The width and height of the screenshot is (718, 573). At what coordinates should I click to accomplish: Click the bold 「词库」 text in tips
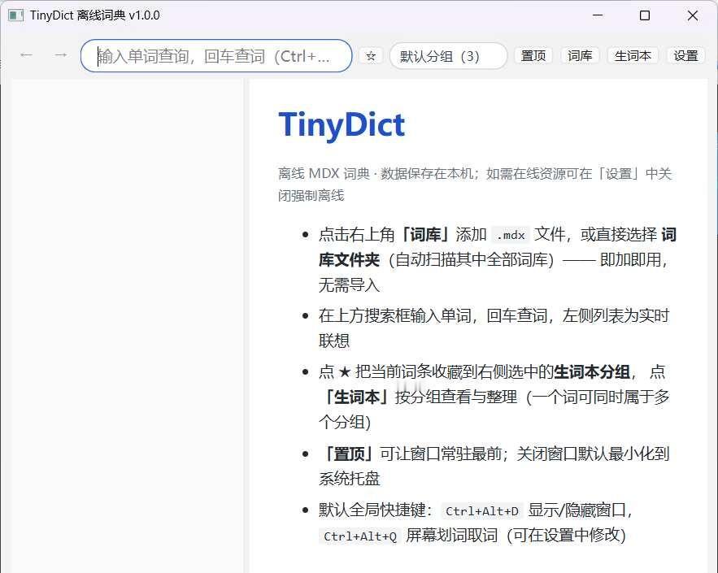425,235
